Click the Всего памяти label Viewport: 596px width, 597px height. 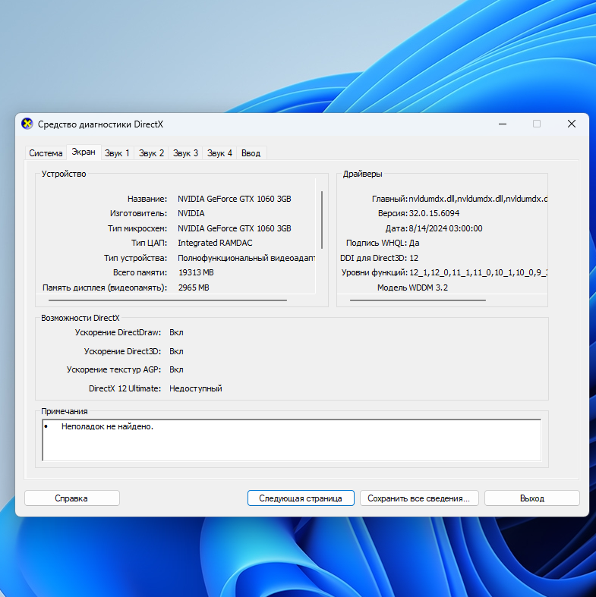(x=140, y=272)
